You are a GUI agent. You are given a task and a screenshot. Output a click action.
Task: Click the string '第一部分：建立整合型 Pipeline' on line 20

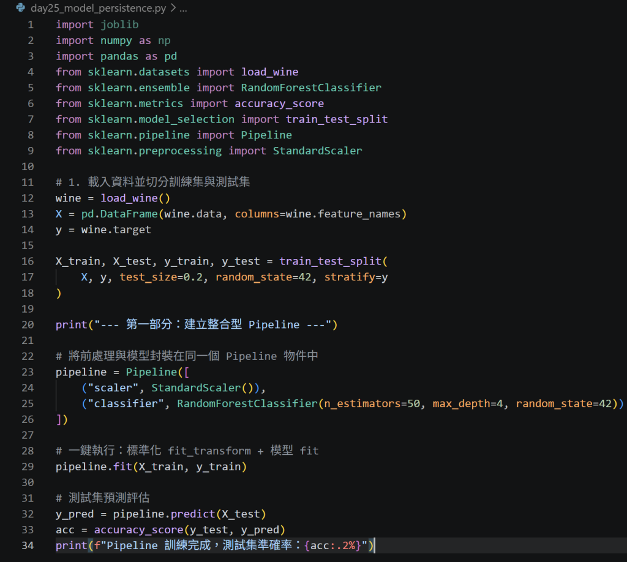(212, 324)
